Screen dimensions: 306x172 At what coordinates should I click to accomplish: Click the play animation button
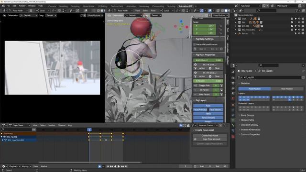[x=119, y=166]
